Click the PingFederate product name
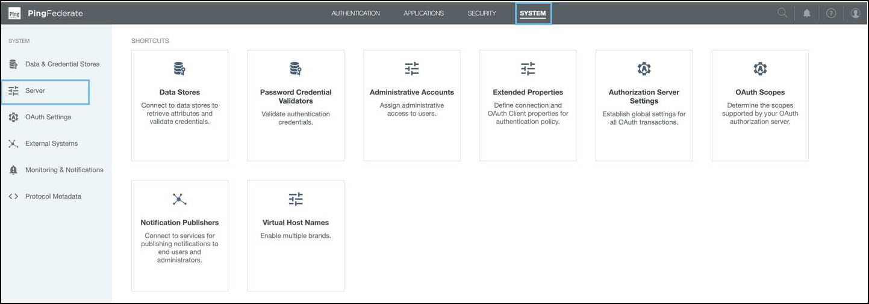869x304 pixels. point(55,13)
